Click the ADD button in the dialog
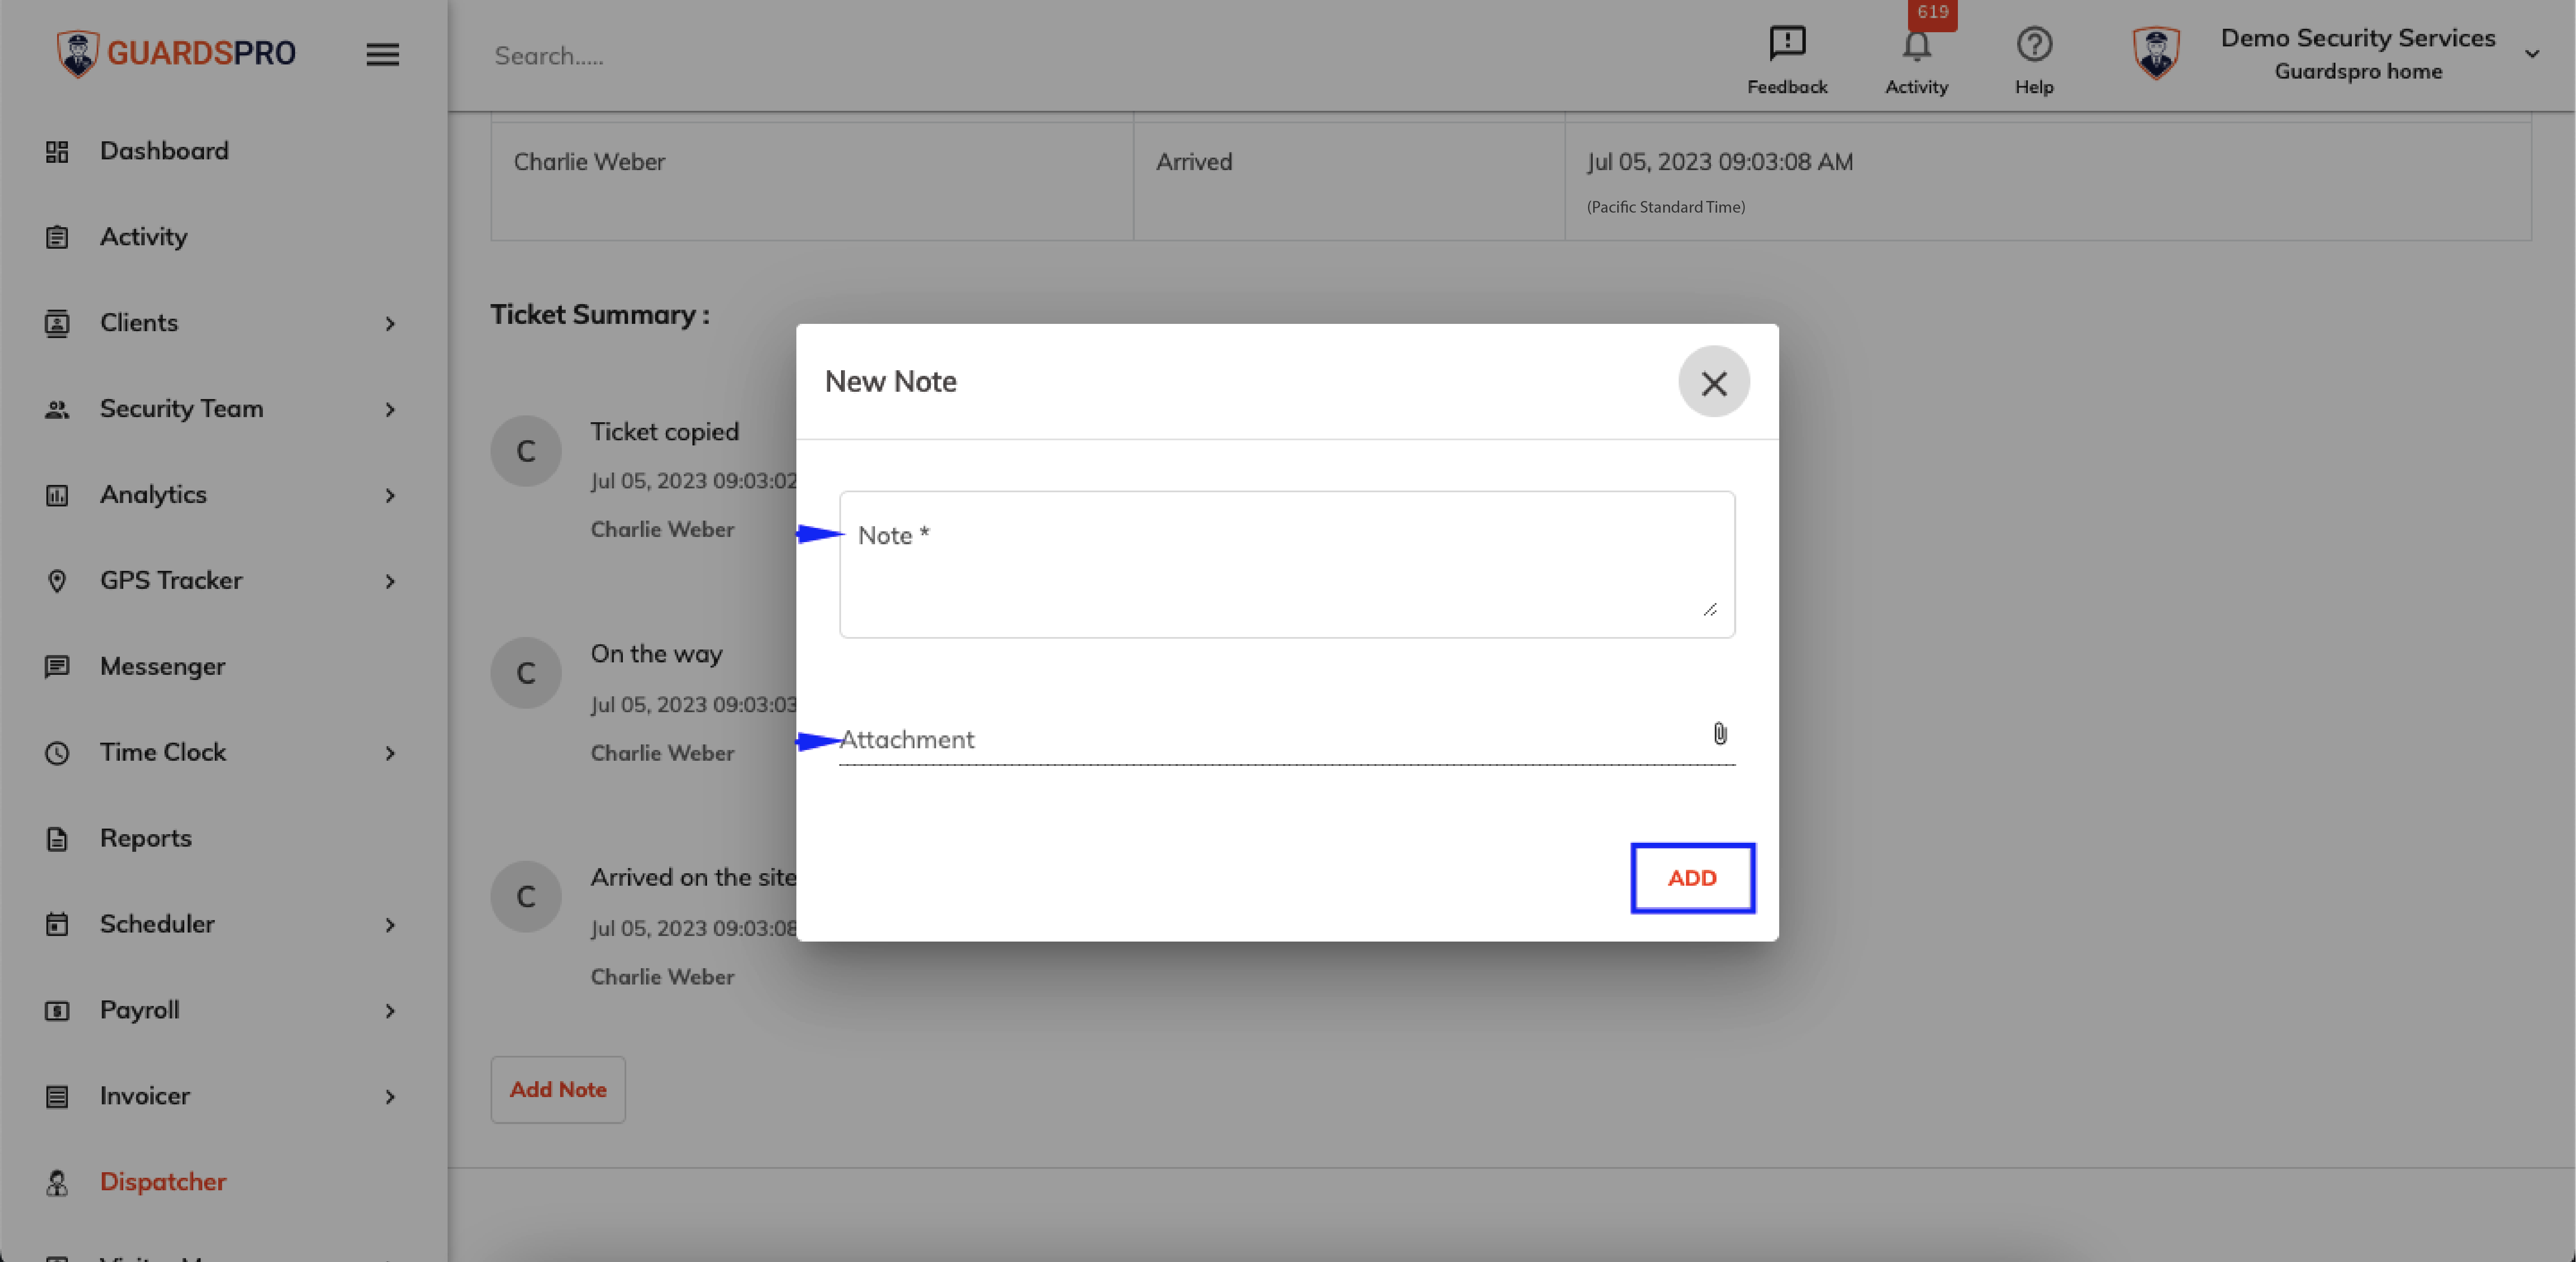Viewport: 2576px width, 1262px height. click(1692, 878)
